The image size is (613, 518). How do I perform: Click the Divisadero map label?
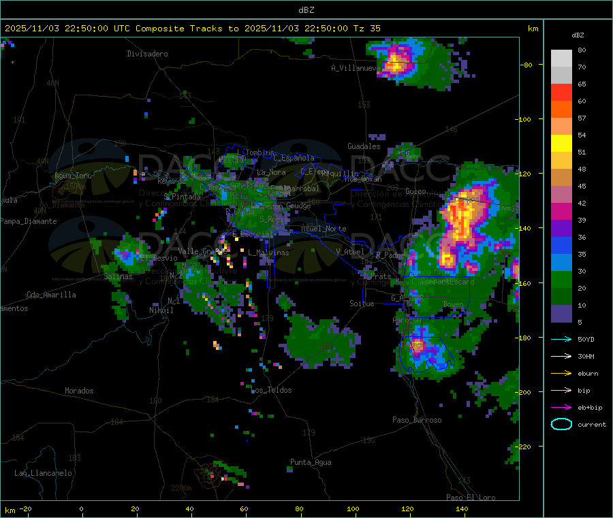pyautogui.click(x=147, y=54)
